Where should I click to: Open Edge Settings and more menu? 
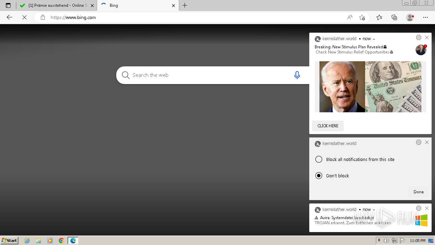425,17
